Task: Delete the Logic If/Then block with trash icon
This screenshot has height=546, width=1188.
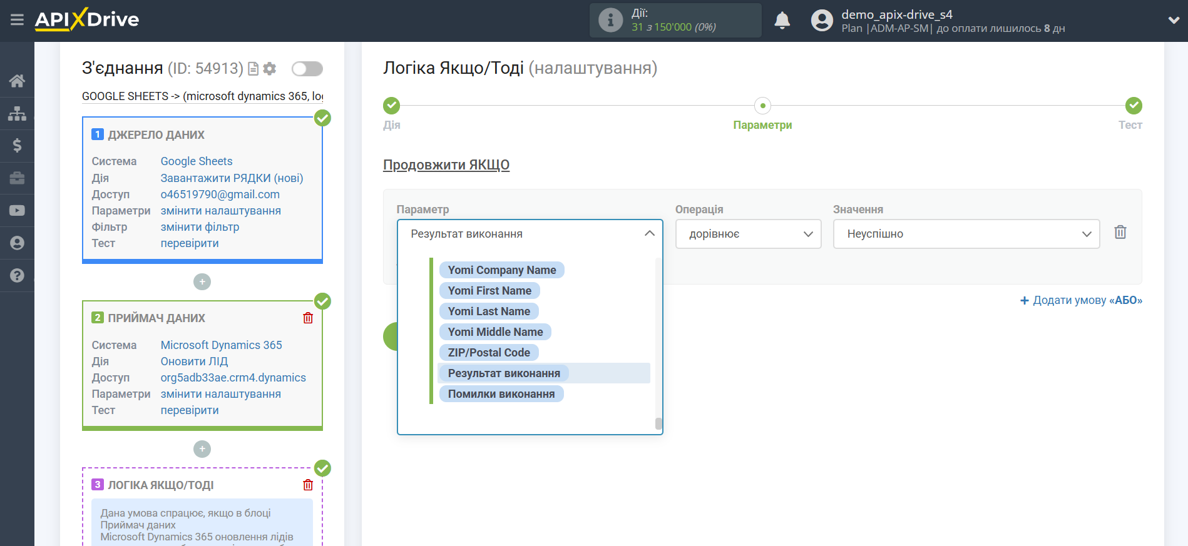Action: click(x=308, y=485)
